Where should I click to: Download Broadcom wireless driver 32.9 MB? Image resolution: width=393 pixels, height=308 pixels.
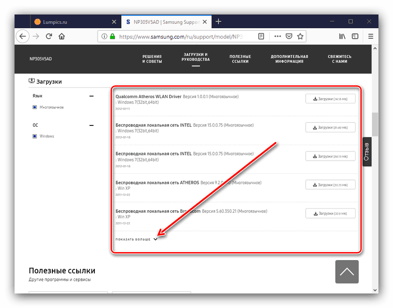330,213
